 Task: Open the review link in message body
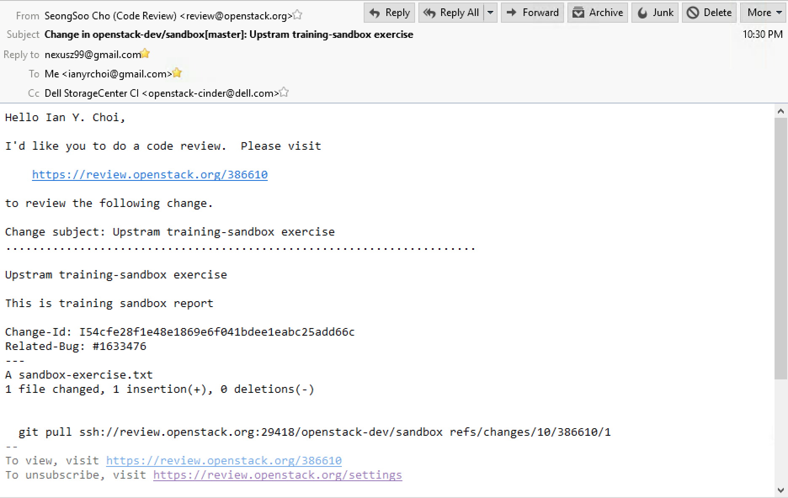[150, 175]
